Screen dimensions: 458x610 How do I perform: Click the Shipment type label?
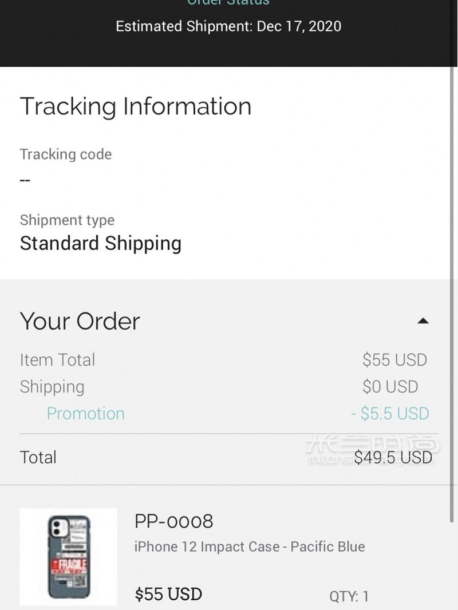68,220
